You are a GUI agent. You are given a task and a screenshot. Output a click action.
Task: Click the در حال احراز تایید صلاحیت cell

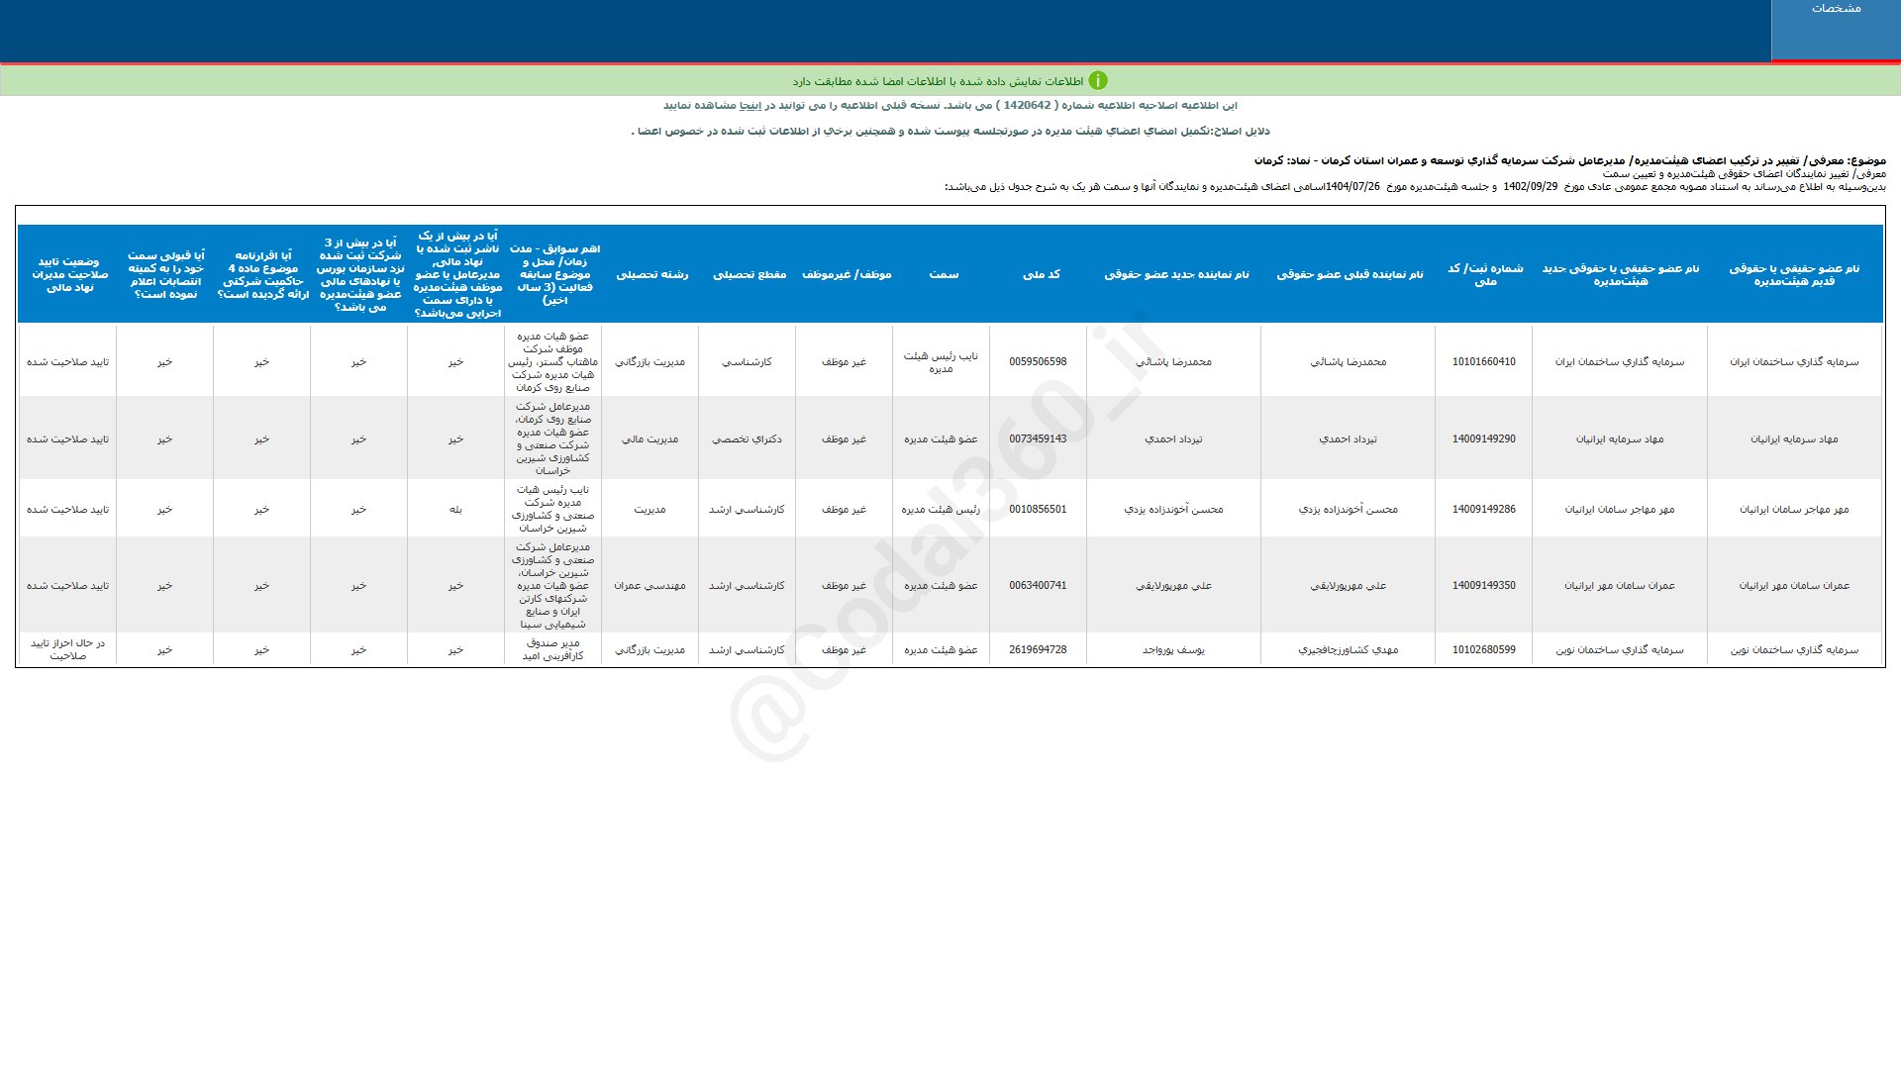(x=67, y=649)
